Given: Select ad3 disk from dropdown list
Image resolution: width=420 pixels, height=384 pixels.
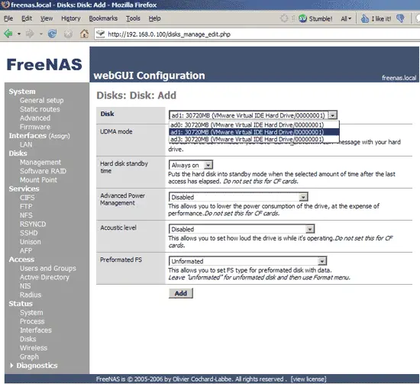Looking at the screenshot, I should pos(254,139).
